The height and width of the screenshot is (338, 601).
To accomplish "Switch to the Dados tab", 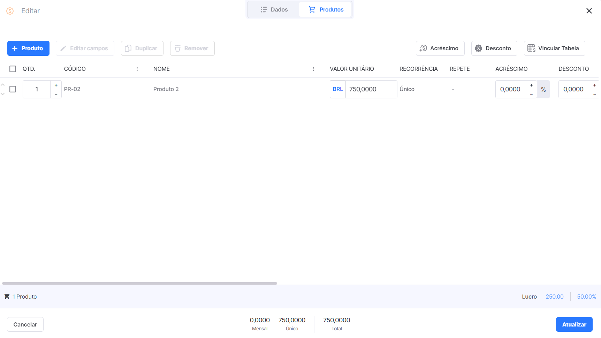I will click(274, 10).
